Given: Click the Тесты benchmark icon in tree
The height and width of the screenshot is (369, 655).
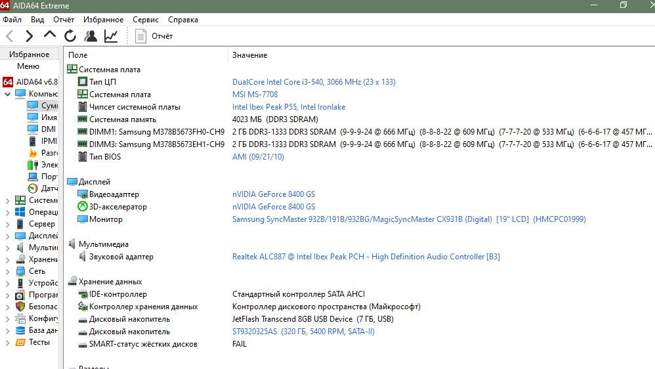Looking at the screenshot, I should (x=20, y=342).
